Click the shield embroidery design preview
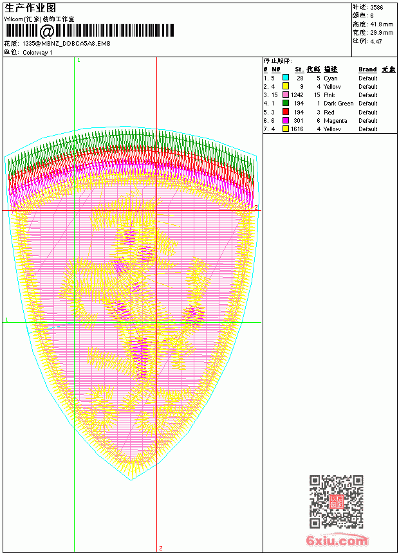Screen dimensions: 399x553 click(131, 303)
